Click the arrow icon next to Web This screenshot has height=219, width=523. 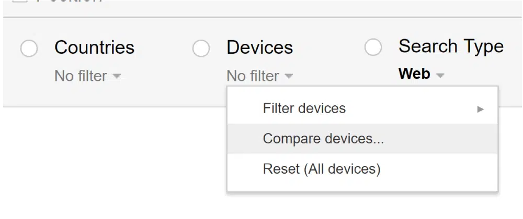(440, 76)
